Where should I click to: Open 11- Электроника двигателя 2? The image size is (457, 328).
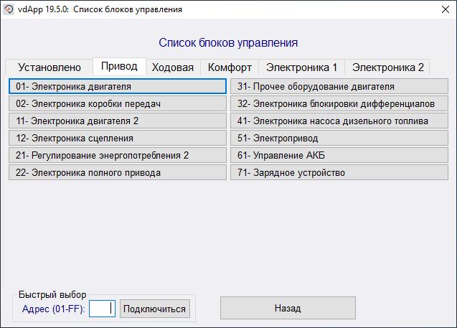pos(118,121)
